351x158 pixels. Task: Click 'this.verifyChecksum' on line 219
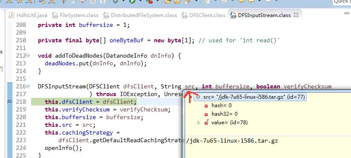[77, 110]
